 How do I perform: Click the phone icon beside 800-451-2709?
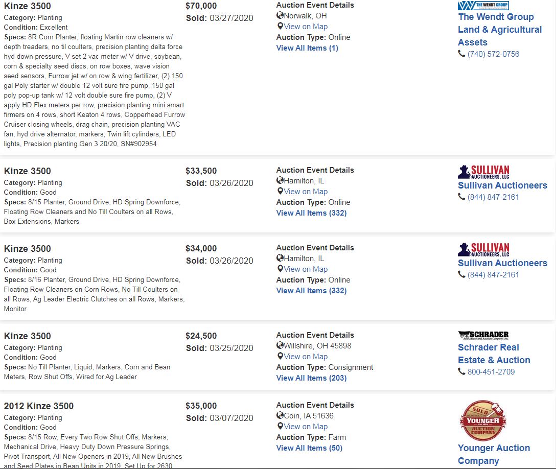point(461,371)
